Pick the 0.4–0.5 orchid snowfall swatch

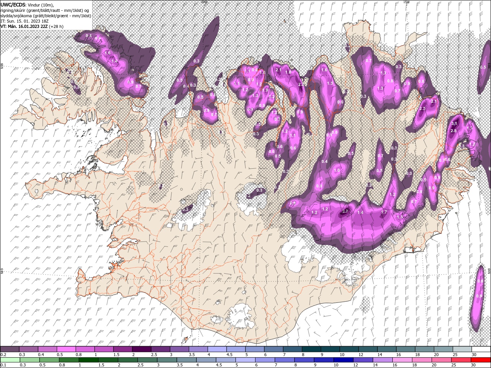[47, 349]
